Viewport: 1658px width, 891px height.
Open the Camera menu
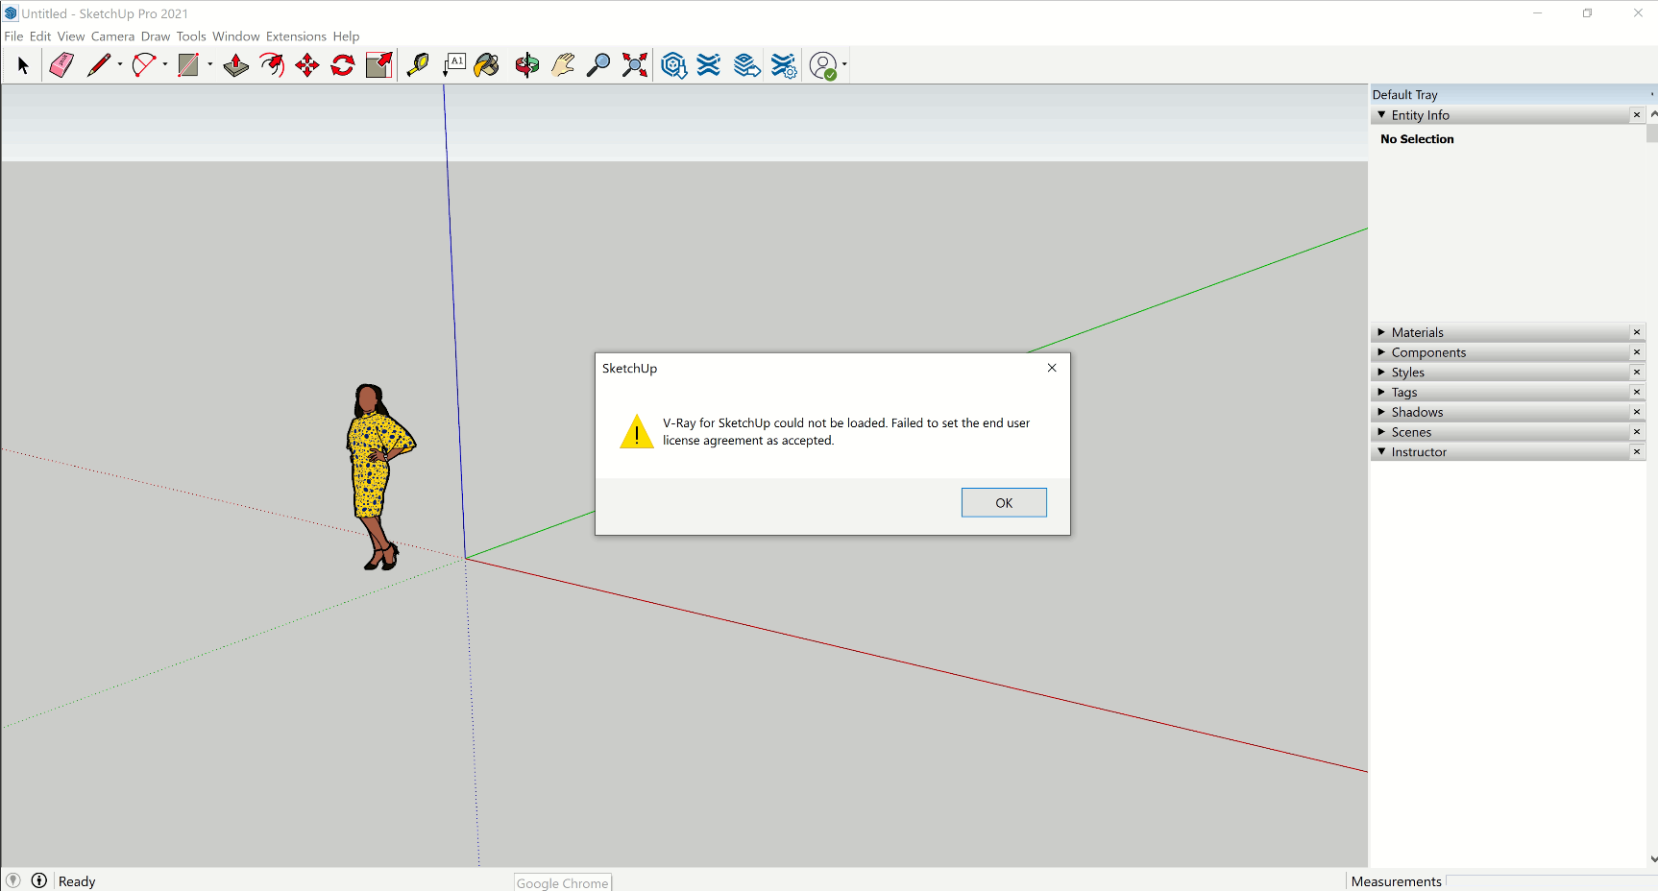112,36
